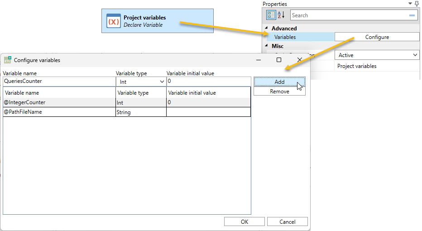Close the Configure variables dialog
Image resolution: width=422 pixels, height=231 pixels.
(x=299, y=60)
